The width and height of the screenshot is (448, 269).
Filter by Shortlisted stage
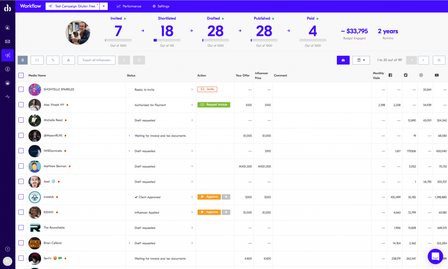pos(167,18)
